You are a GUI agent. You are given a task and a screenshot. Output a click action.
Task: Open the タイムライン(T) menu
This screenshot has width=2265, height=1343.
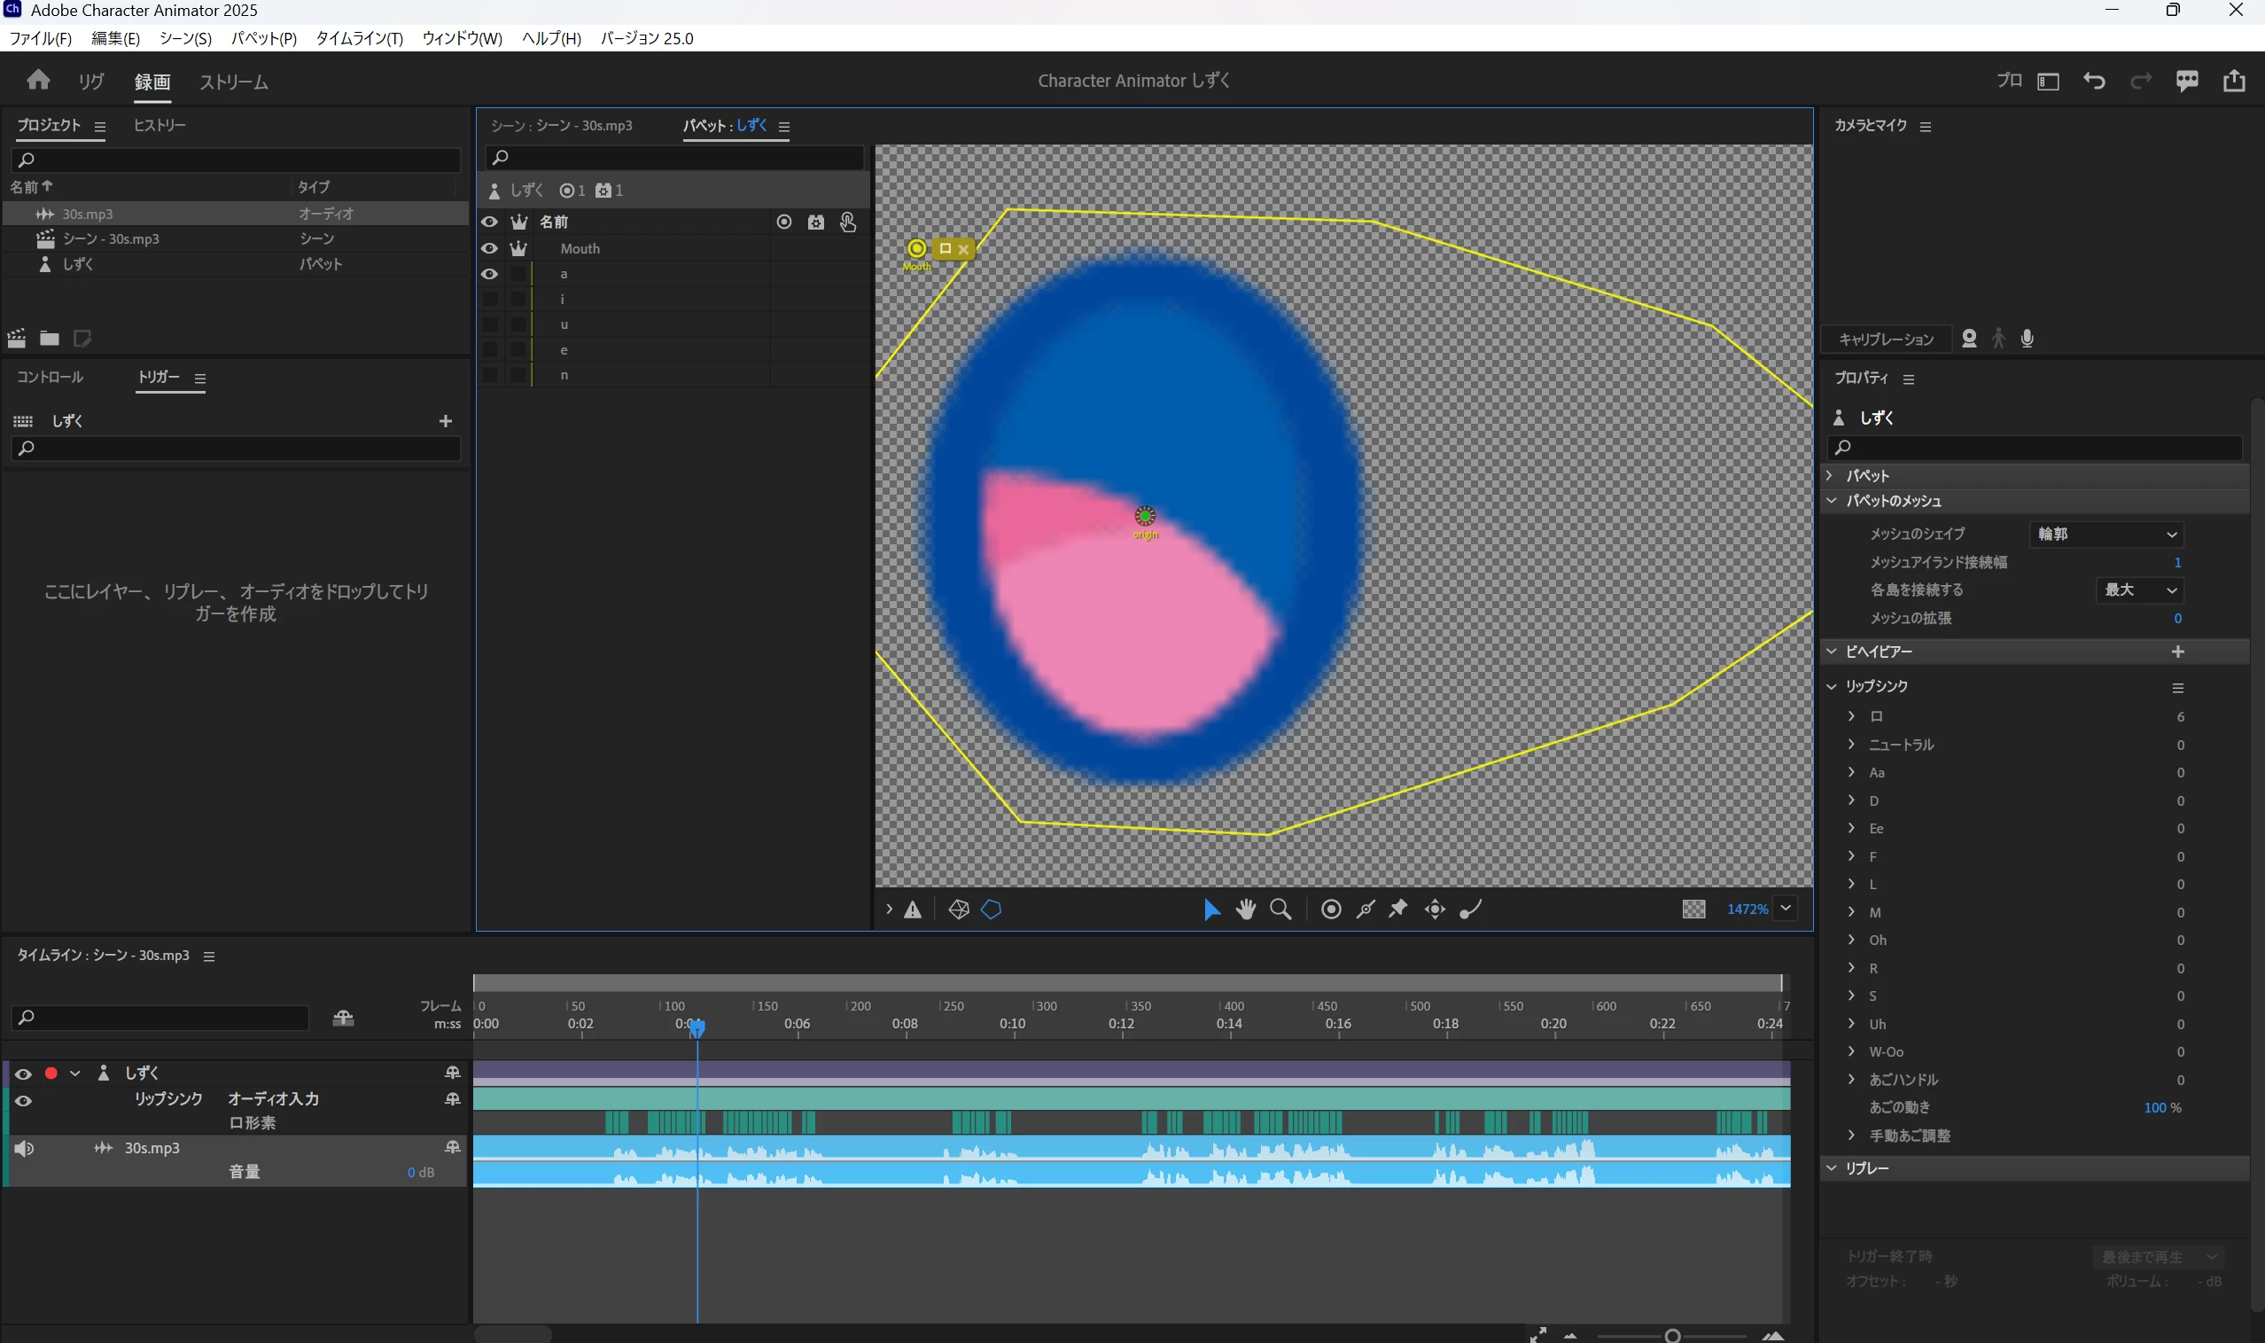(x=359, y=38)
